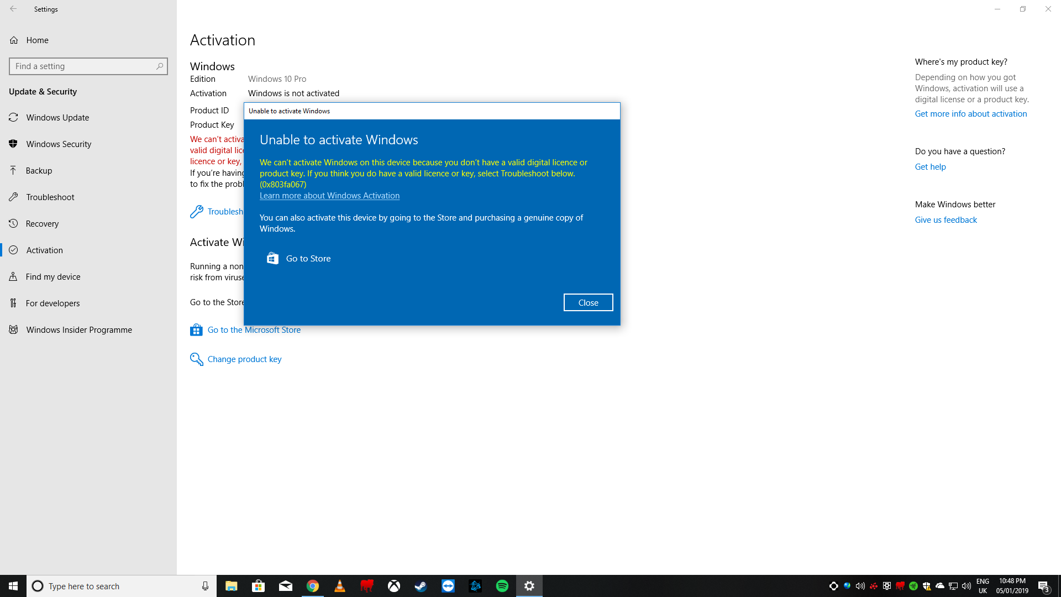Open the ENG UK language indicator
Image resolution: width=1061 pixels, height=597 pixels.
(x=983, y=586)
